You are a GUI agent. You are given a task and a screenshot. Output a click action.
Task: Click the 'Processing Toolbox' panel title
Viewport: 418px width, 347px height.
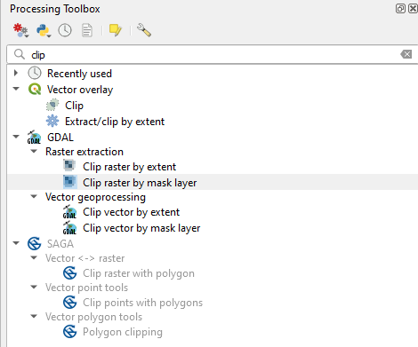point(55,9)
